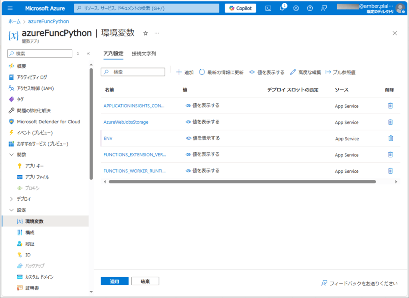
Task: Open 高度な編集
Action: (306, 72)
